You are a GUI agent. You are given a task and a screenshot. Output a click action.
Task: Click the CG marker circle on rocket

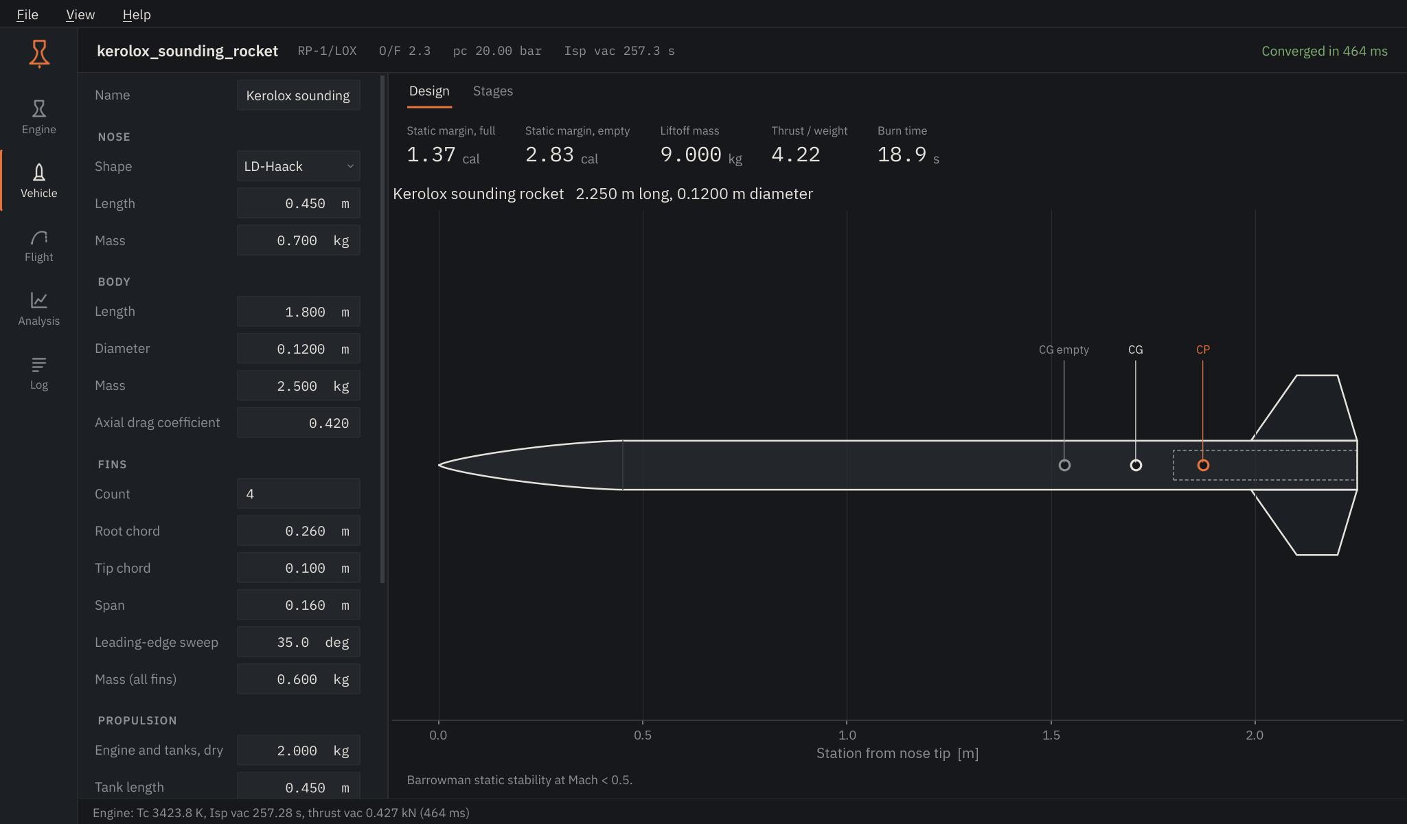pos(1136,465)
